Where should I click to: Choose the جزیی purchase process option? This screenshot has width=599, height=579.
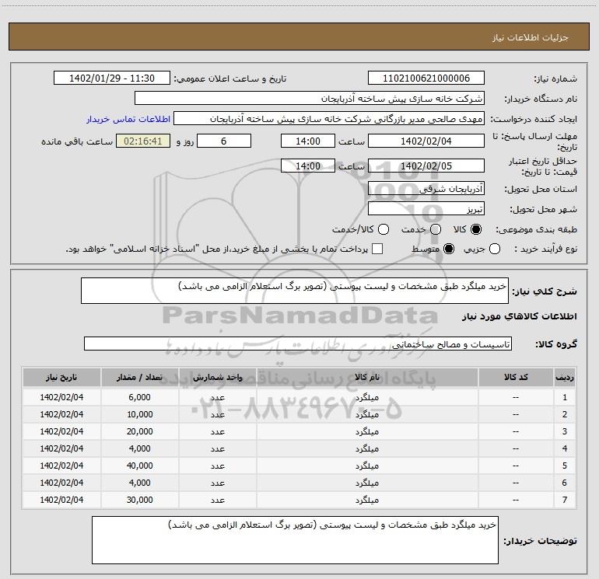click(495, 249)
